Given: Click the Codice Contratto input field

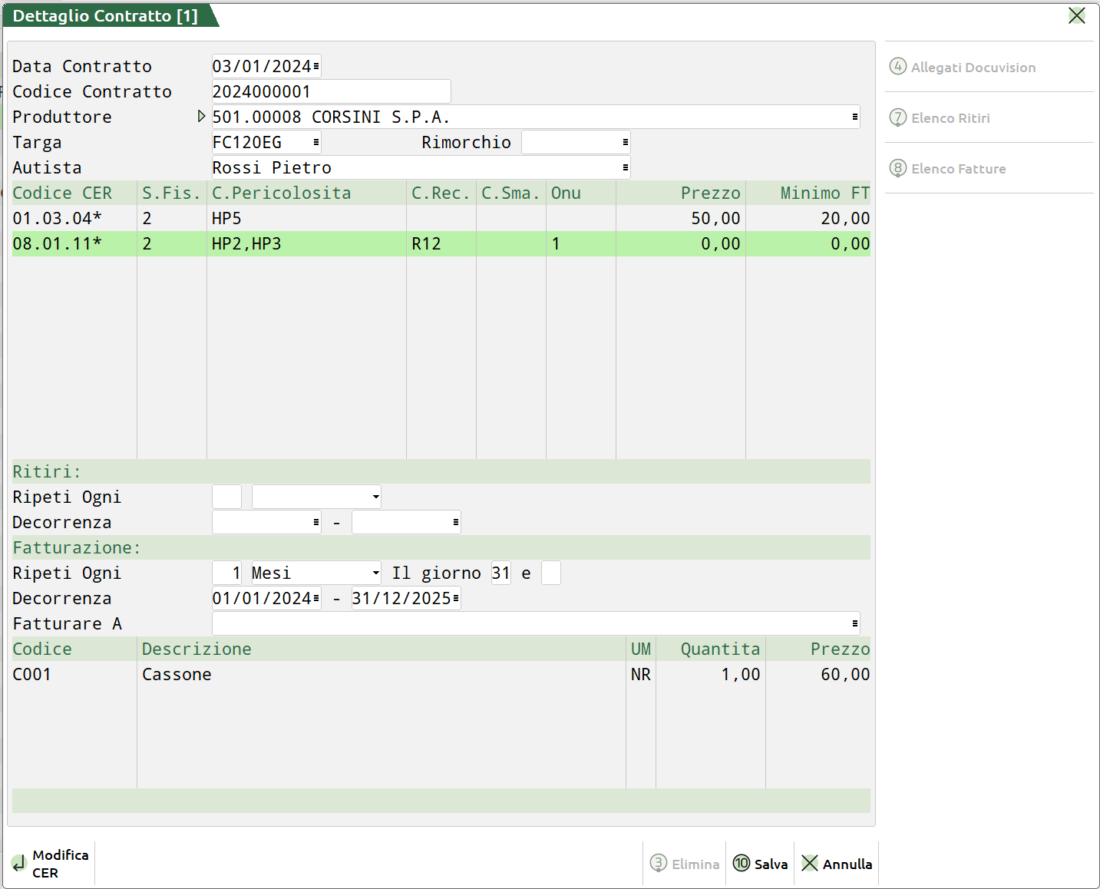Looking at the screenshot, I should click(331, 92).
